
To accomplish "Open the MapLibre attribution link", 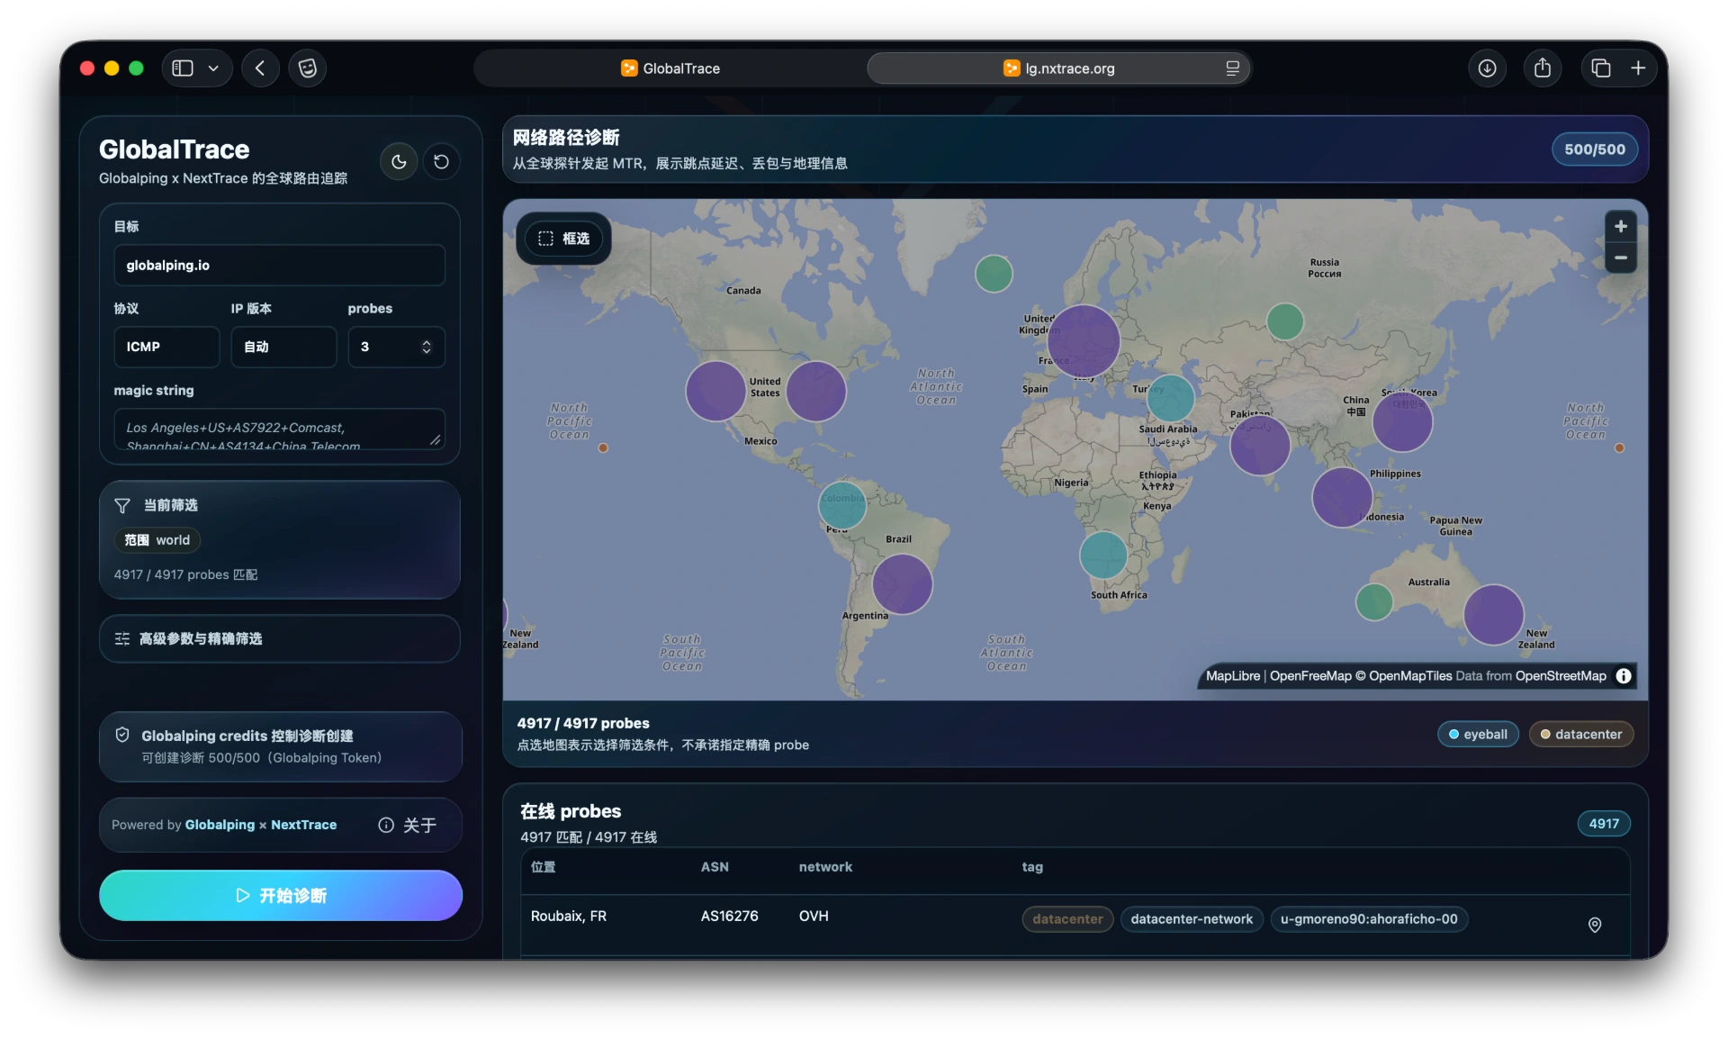I will pos(1232,676).
